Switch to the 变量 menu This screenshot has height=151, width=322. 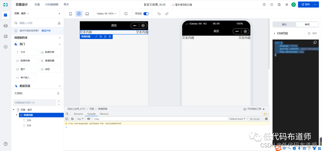(37, 4)
